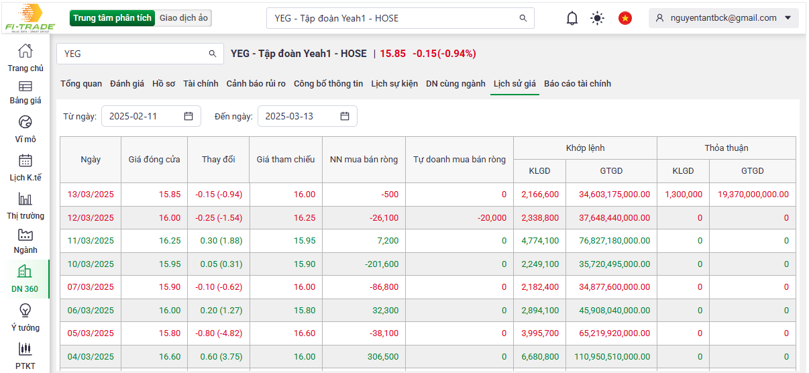Go to Vĩ mô macro section

pos(25,122)
